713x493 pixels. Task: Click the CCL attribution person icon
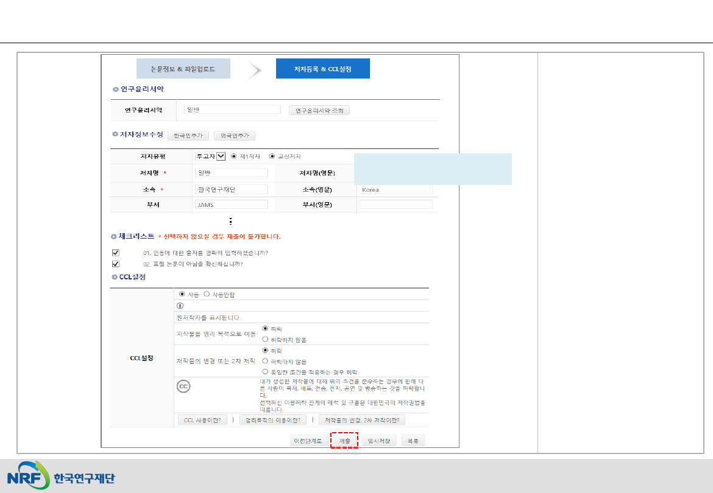pyautogui.click(x=180, y=306)
